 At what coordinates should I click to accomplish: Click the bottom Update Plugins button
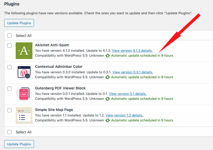pos(19,144)
